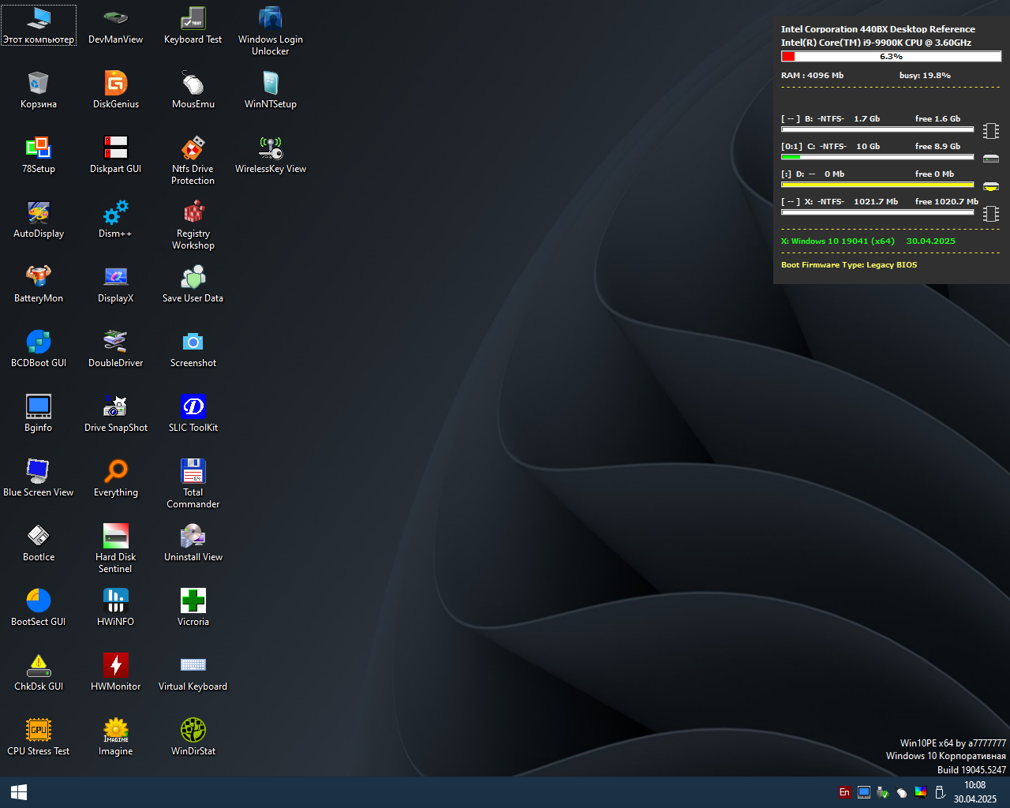The image size is (1010, 808).
Task: Click the D: optical drive icon in widget
Action: coord(991,186)
